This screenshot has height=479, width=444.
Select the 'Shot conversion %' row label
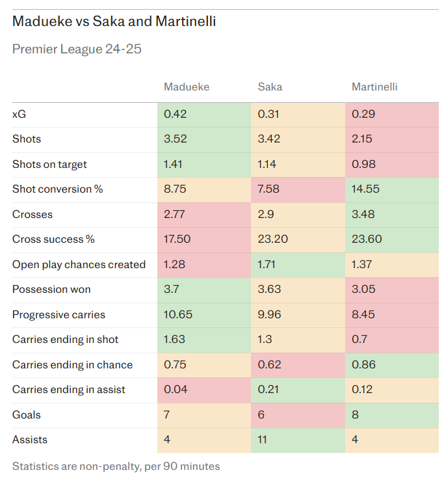[57, 189]
